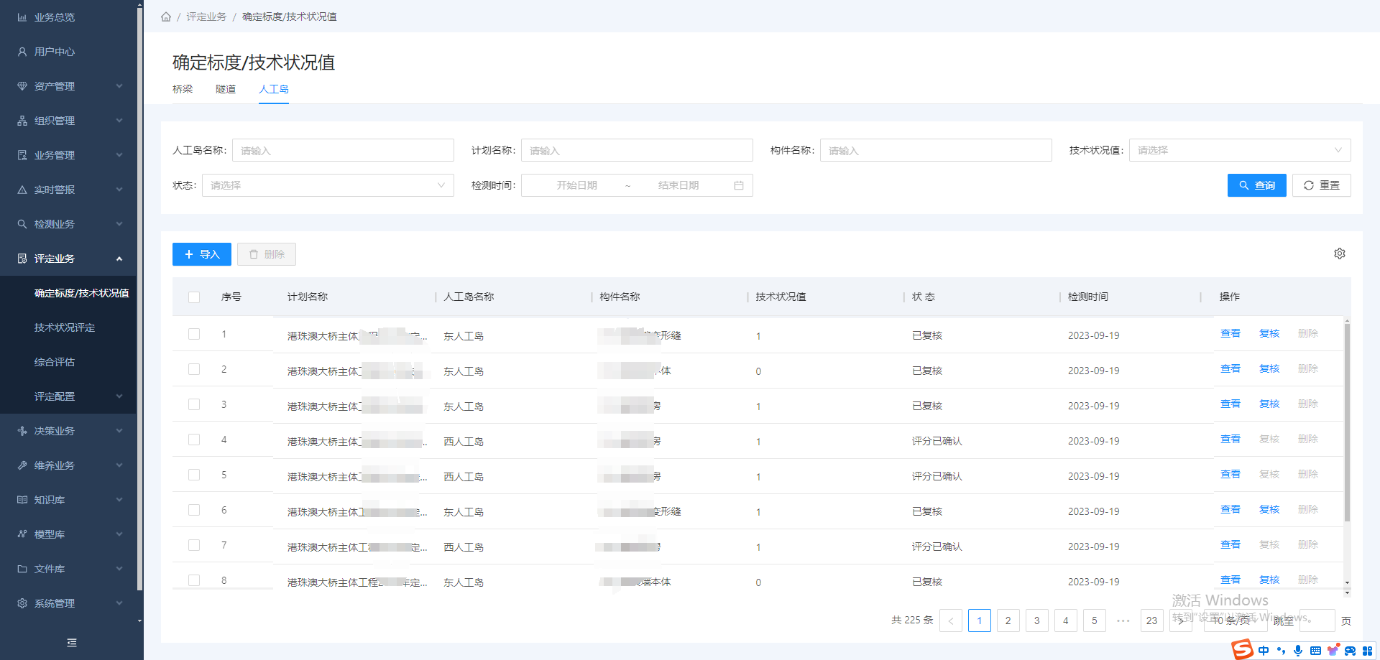
Task: Click the 系统管理 gear icon
Action: (x=22, y=603)
